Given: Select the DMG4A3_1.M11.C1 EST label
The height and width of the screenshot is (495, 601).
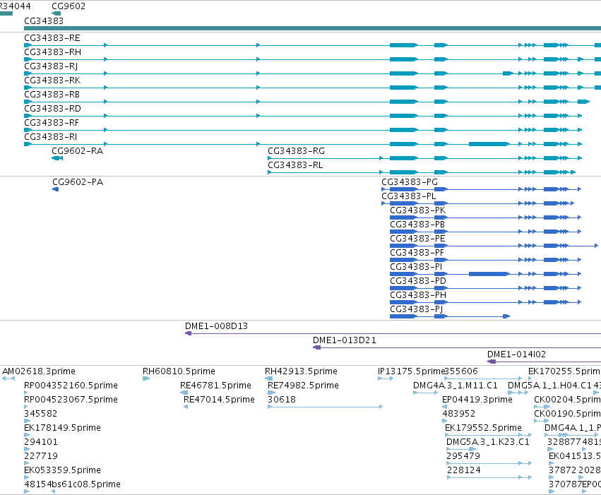Looking at the screenshot, I should point(456,386).
